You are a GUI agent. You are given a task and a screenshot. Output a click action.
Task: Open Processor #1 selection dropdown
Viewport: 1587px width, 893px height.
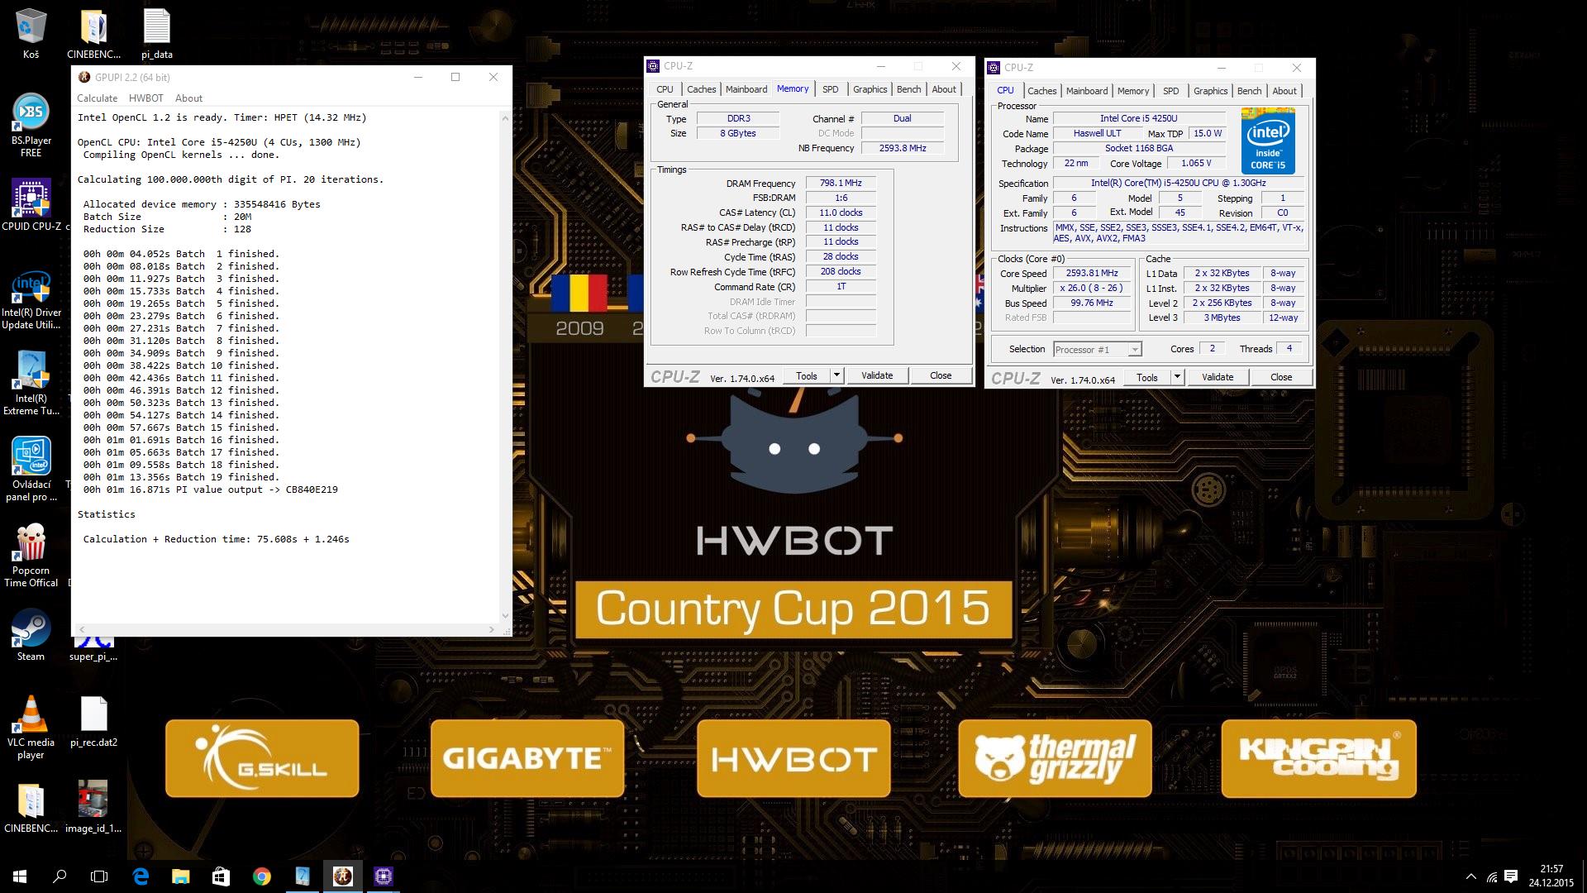click(1097, 350)
